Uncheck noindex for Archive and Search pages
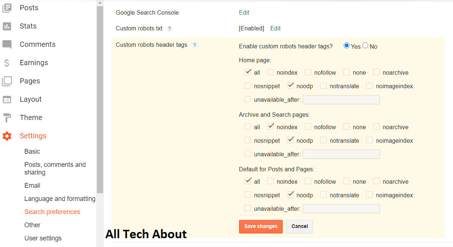This screenshot has width=453, height=247. (271, 126)
